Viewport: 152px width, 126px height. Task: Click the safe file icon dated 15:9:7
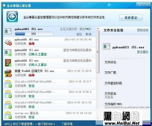point(8,84)
